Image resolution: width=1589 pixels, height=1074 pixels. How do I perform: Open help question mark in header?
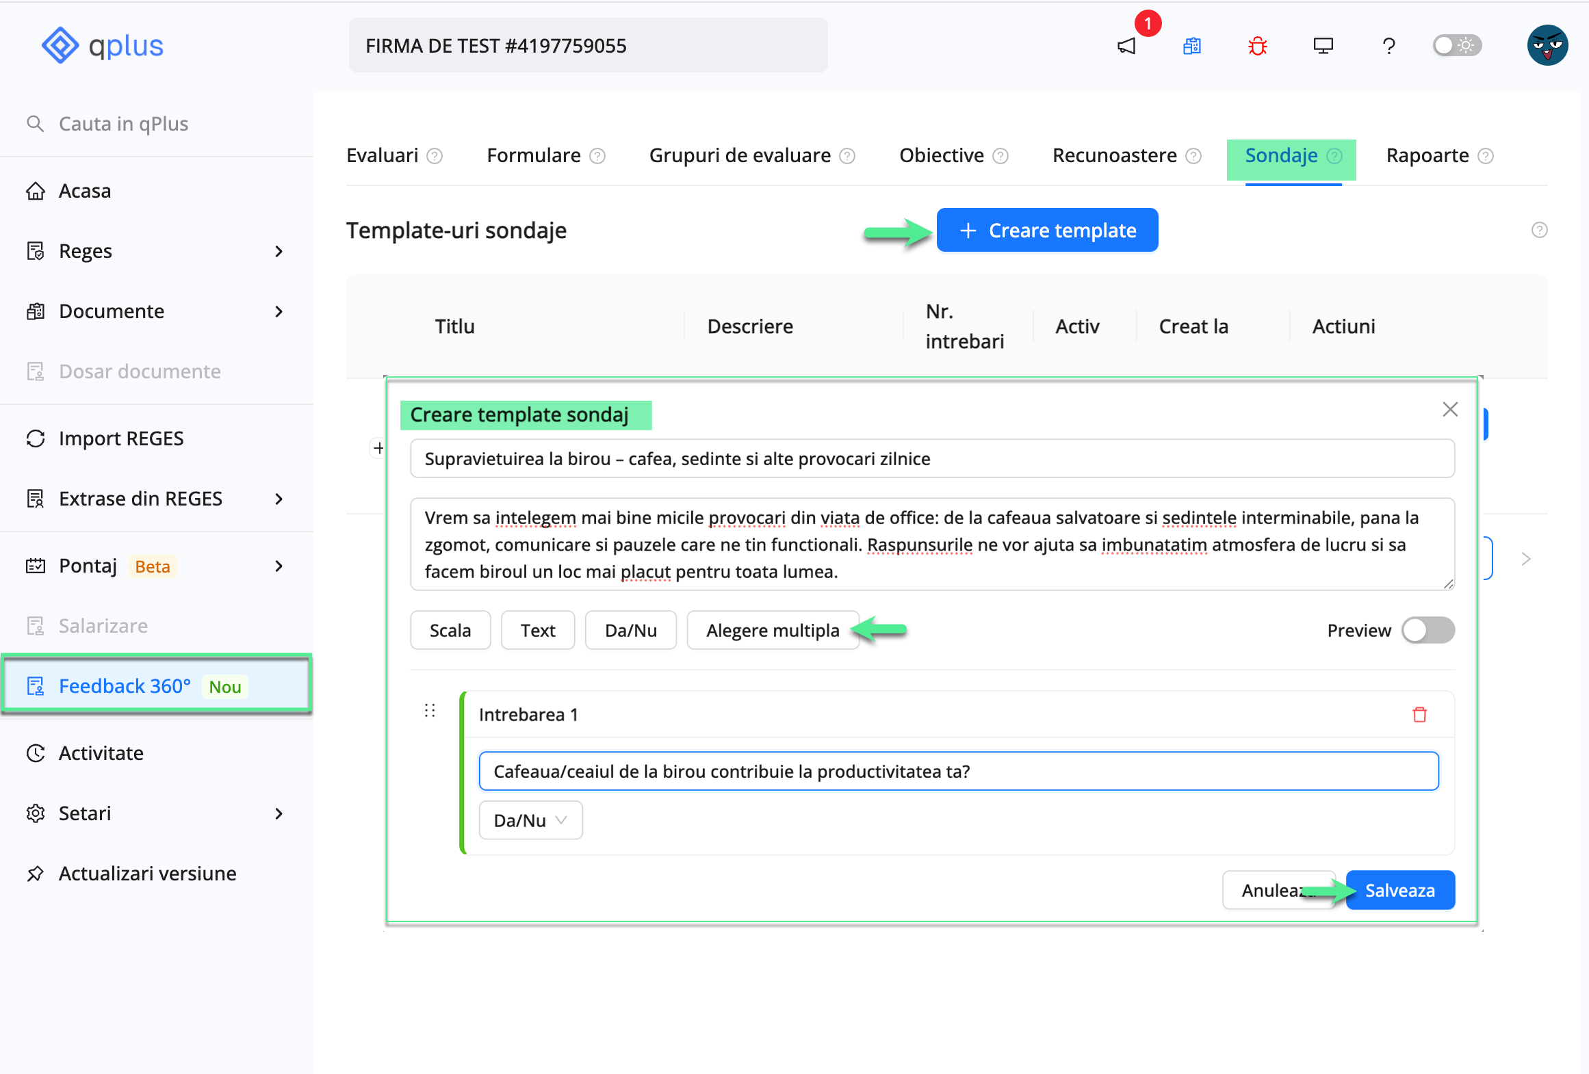pos(1388,46)
